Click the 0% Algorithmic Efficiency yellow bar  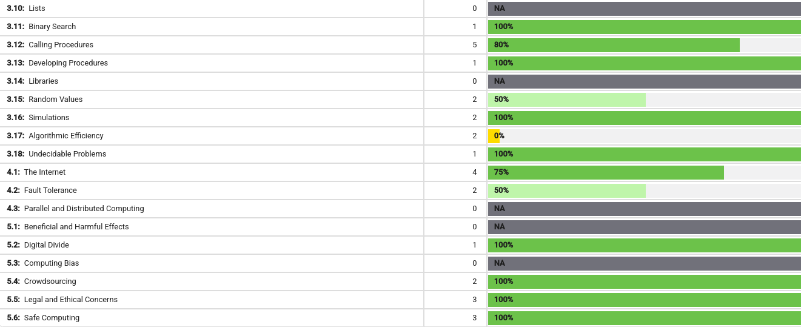point(494,136)
